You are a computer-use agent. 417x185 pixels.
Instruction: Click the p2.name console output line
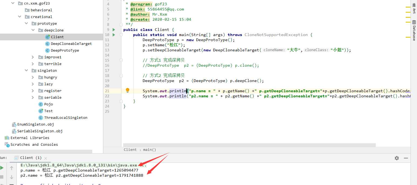click(82, 175)
